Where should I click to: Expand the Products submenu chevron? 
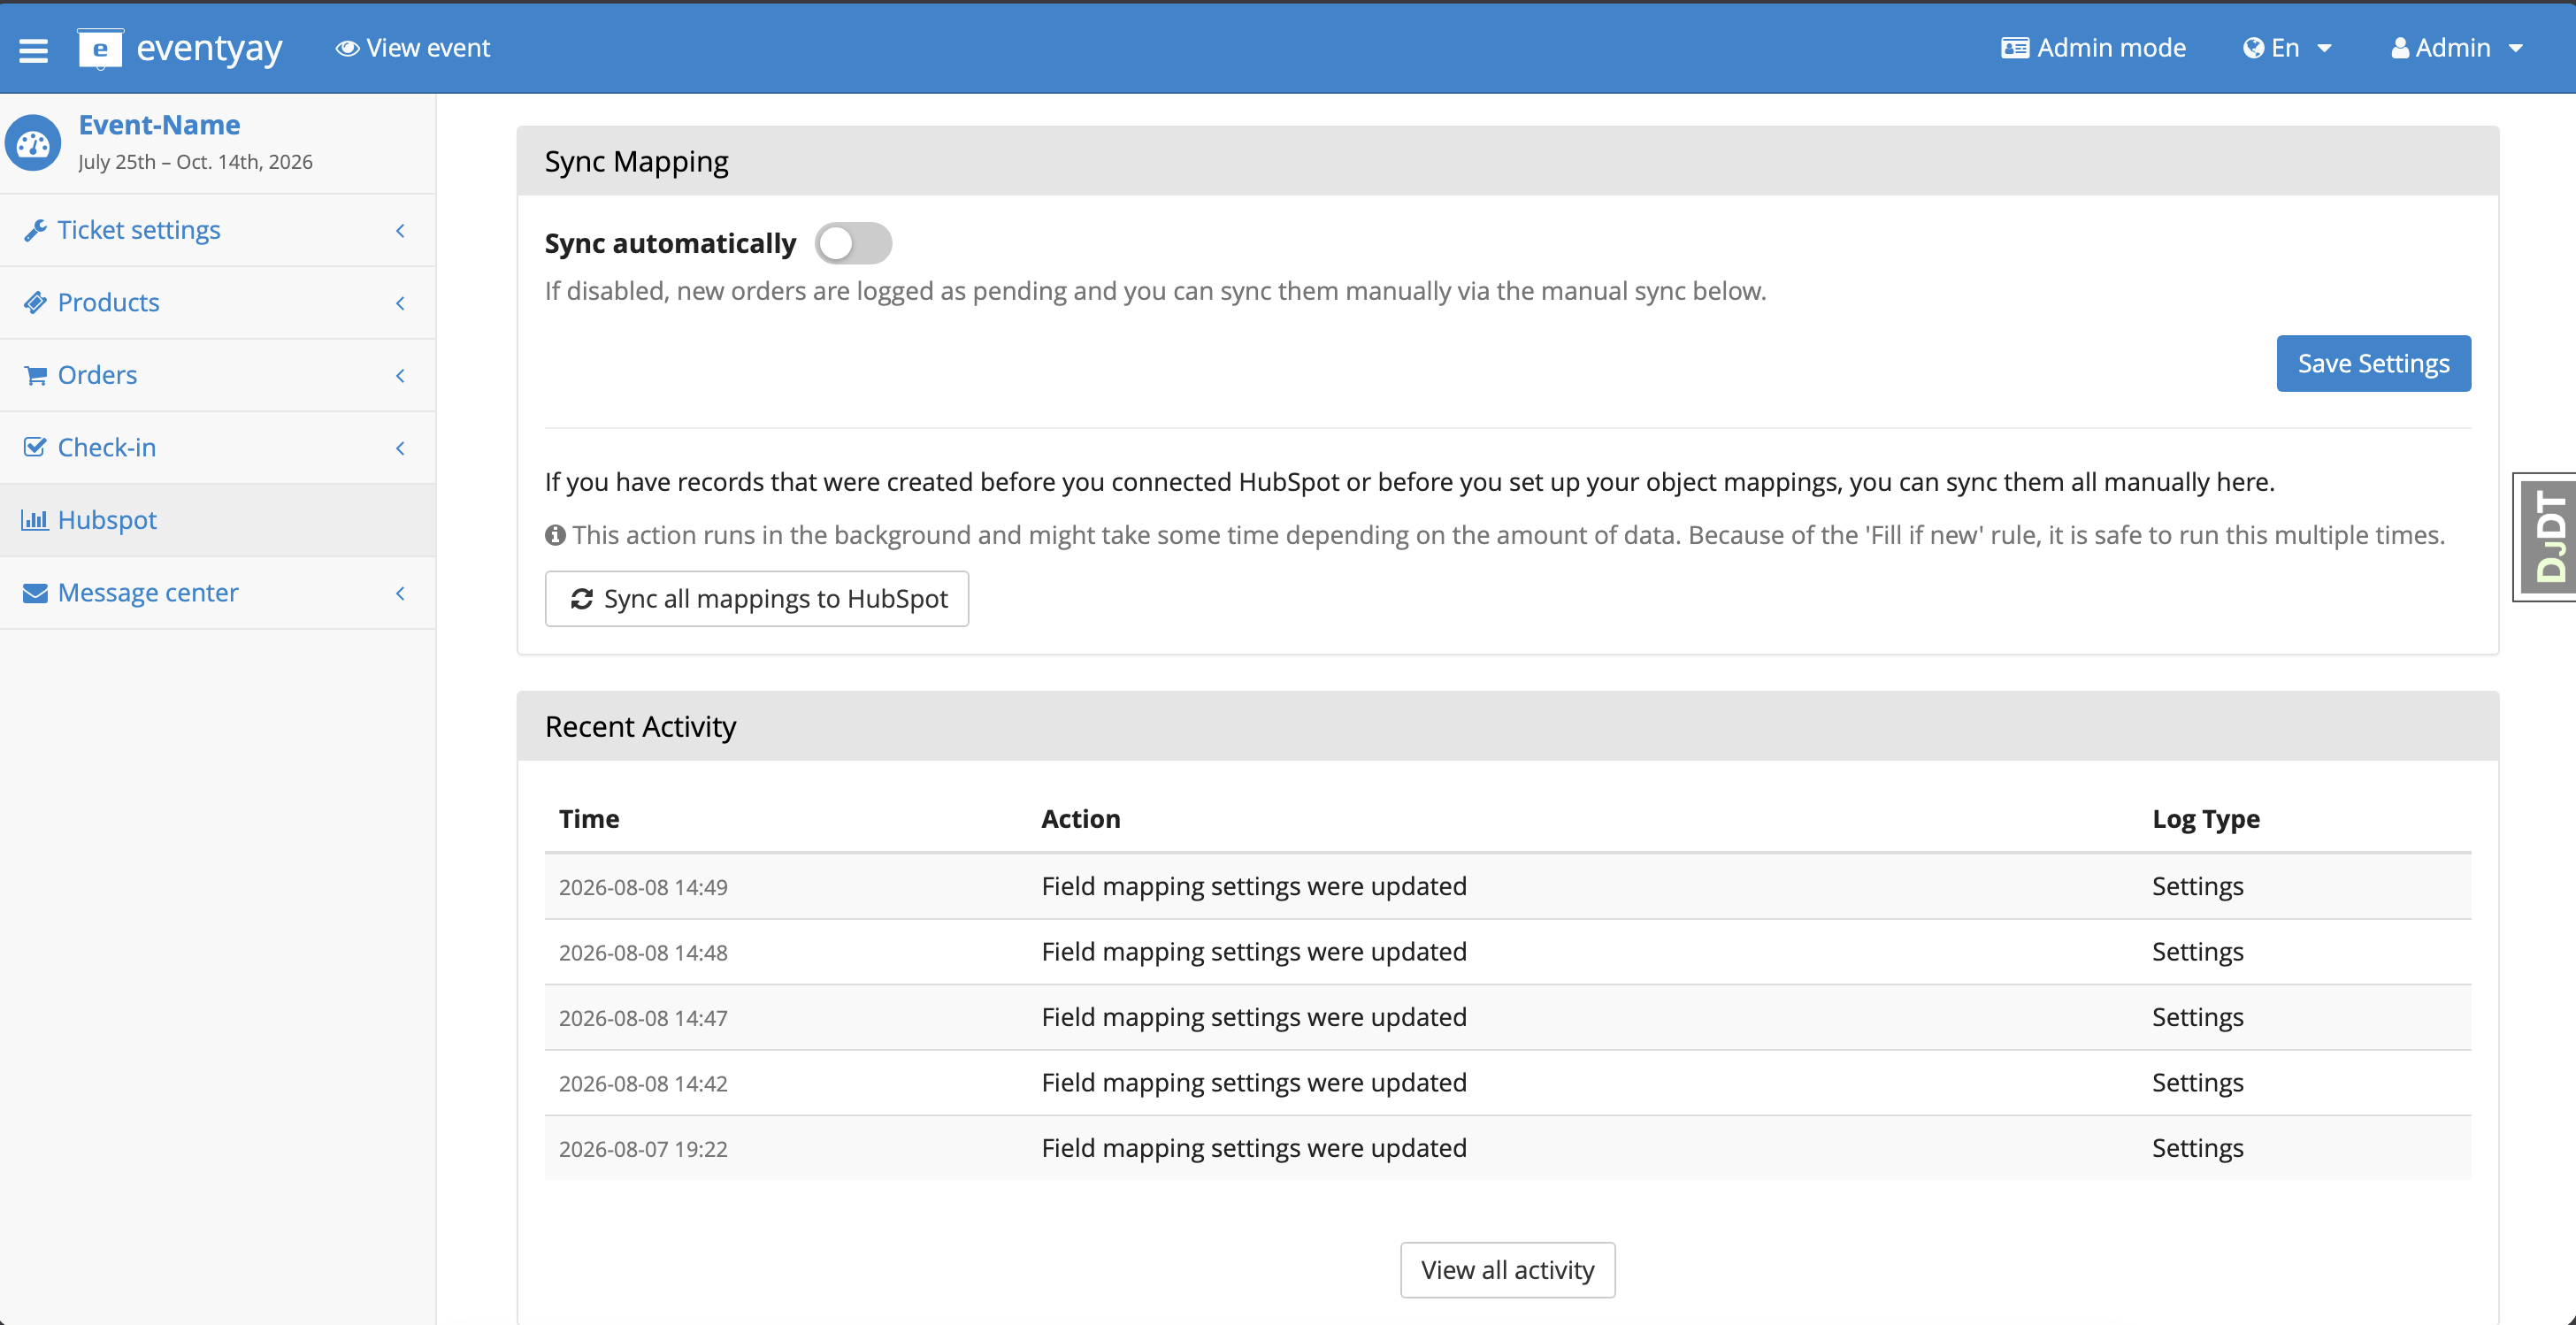tap(400, 302)
